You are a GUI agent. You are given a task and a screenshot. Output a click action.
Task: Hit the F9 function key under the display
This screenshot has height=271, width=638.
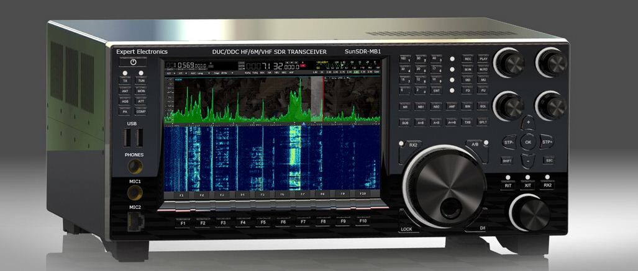coord(342,221)
